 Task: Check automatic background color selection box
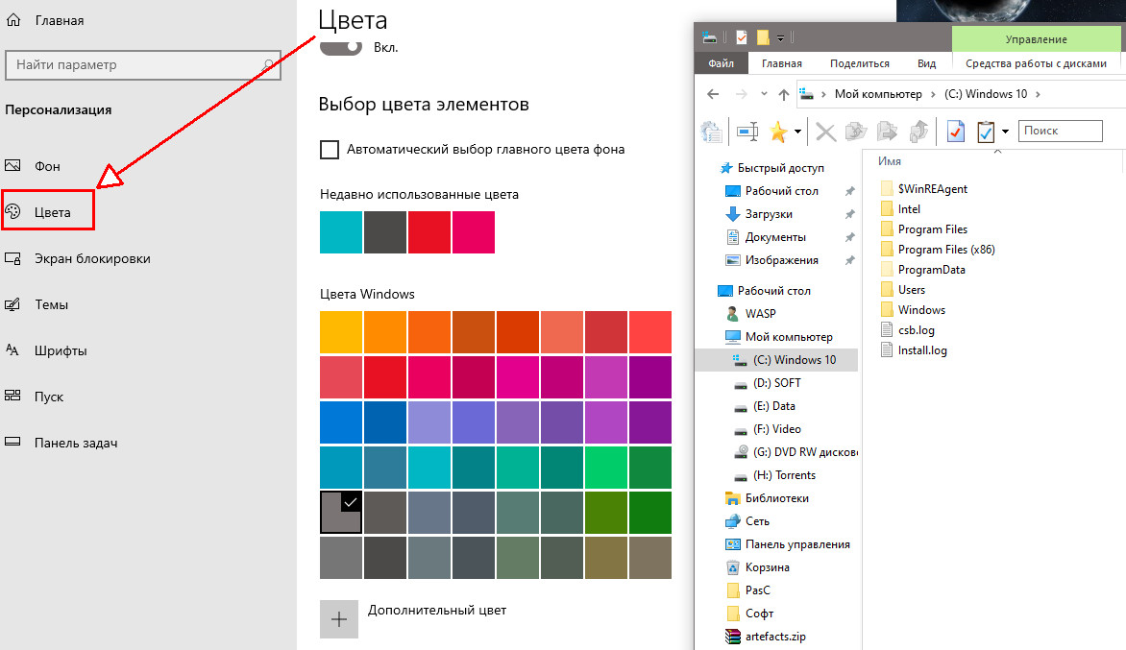330,150
